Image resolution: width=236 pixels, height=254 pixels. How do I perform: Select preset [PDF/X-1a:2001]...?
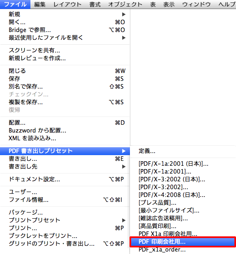pyautogui.click(x=183, y=172)
